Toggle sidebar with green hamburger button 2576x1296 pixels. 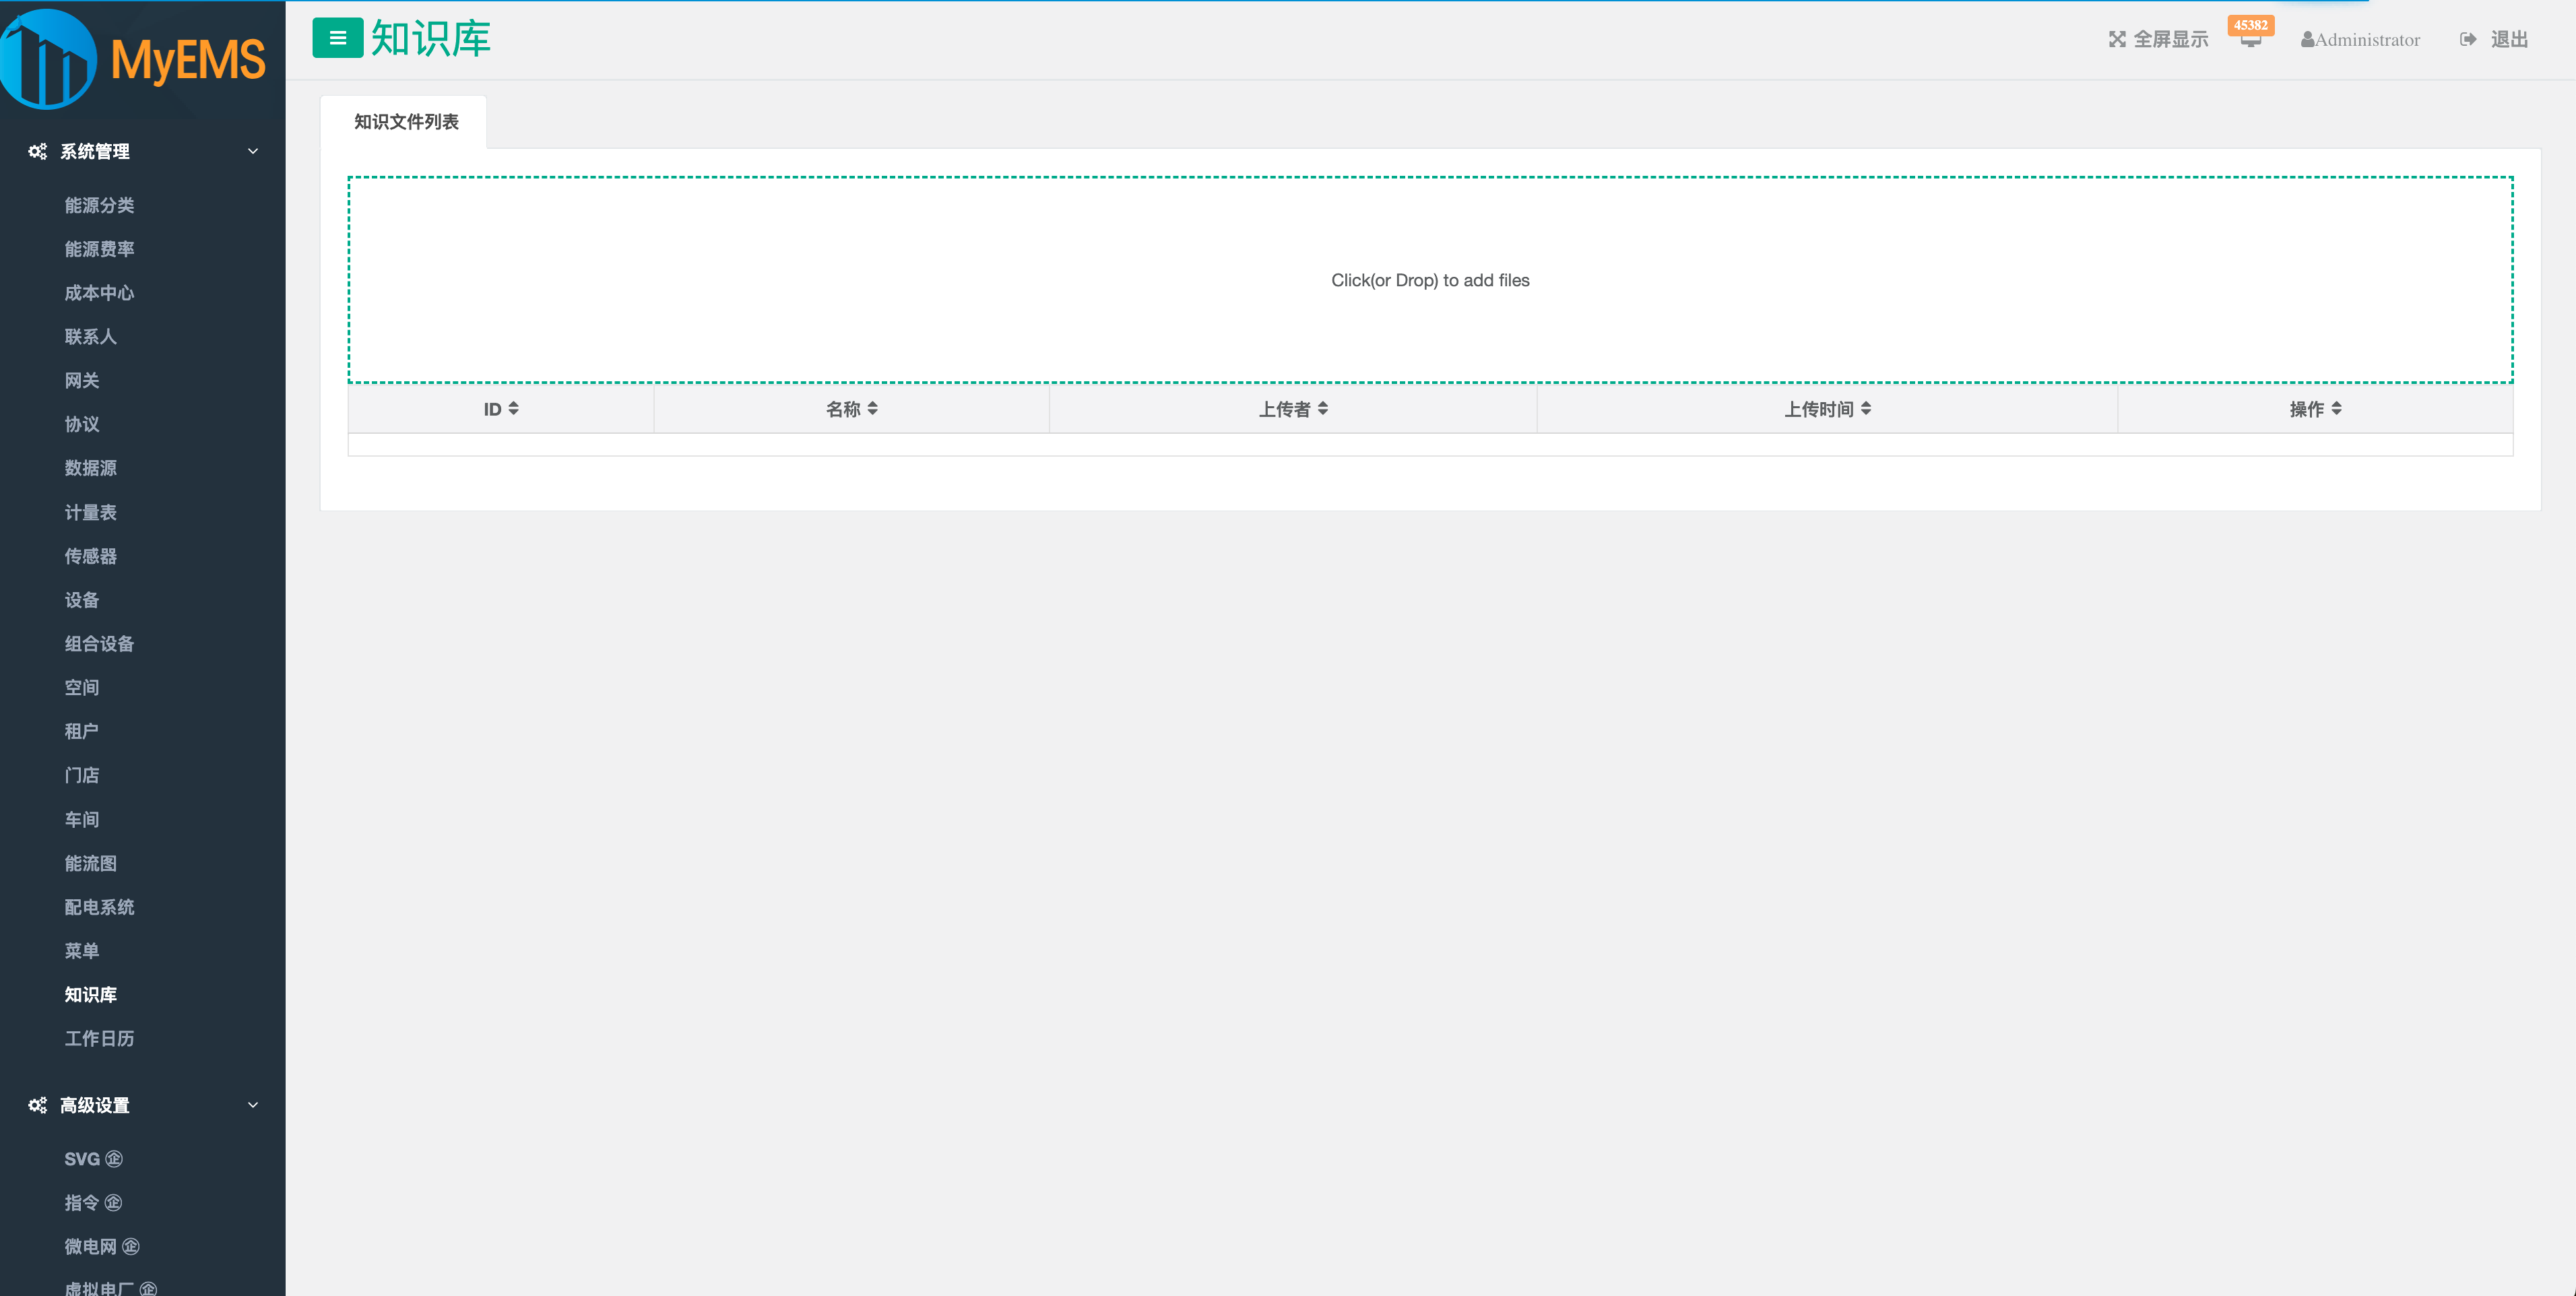pos(337,38)
